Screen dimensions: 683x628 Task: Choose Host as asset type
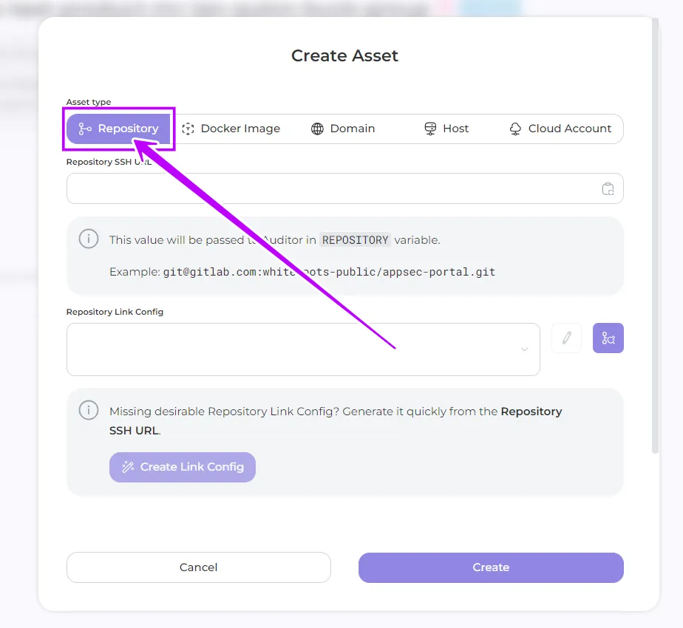446,129
